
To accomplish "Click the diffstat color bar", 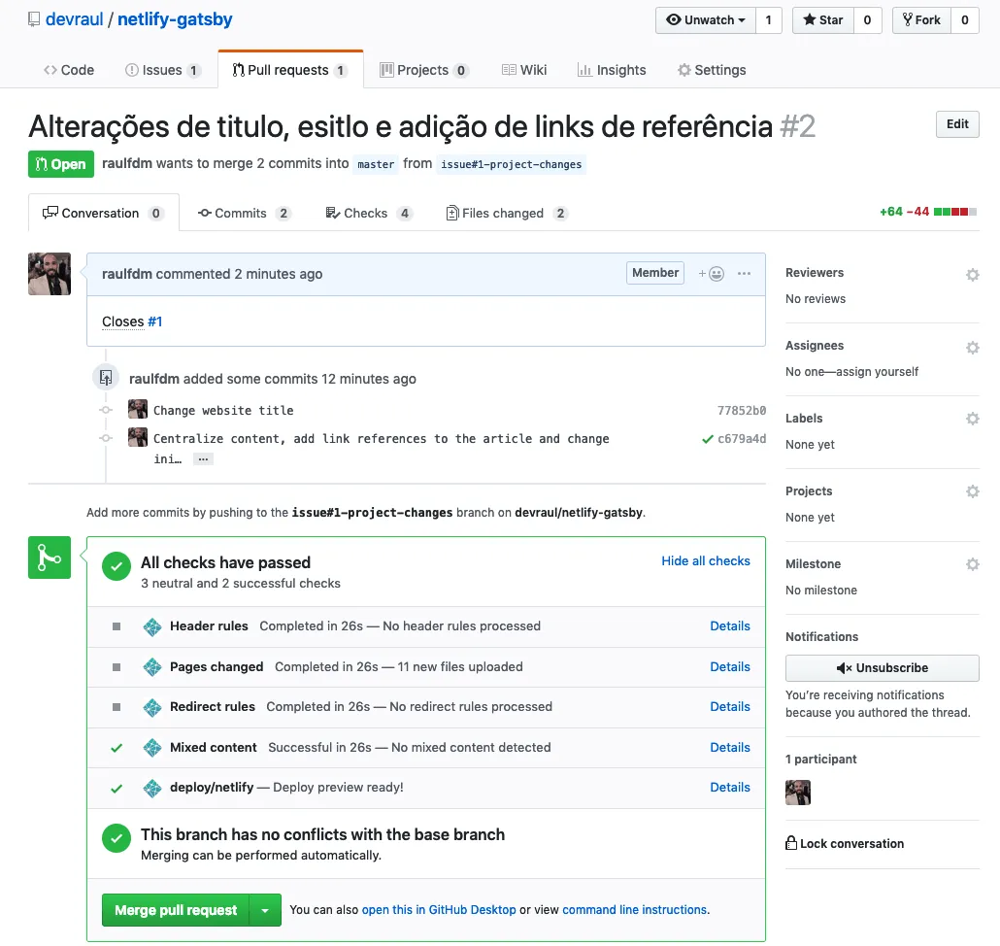I will 954,212.
